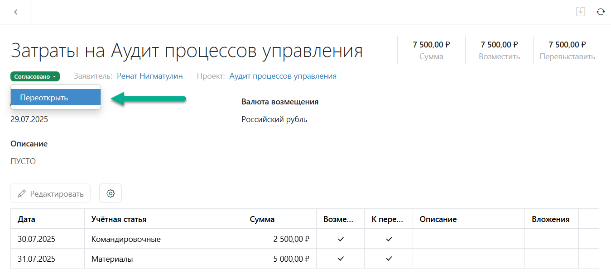Image resolution: width=611 pixels, height=278 pixels.
Task: Click the 5 000,00 ₽ amount cell
Action: click(279, 259)
